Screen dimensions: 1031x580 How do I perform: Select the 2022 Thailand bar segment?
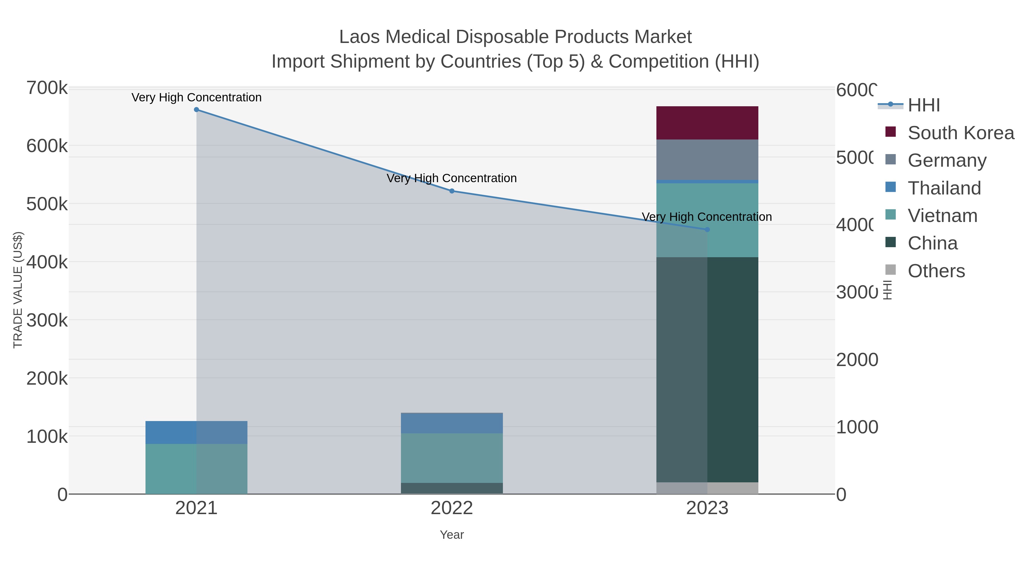click(x=452, y=423)
